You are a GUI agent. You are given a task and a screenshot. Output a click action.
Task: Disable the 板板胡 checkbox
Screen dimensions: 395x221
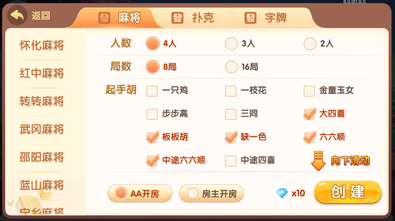[x=152, y=137]
